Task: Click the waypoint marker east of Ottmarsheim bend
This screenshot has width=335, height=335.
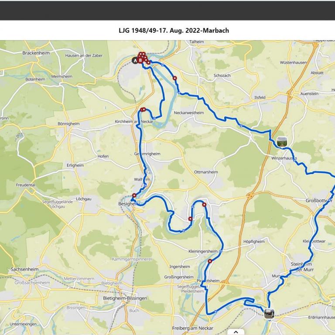Action: 204,205
